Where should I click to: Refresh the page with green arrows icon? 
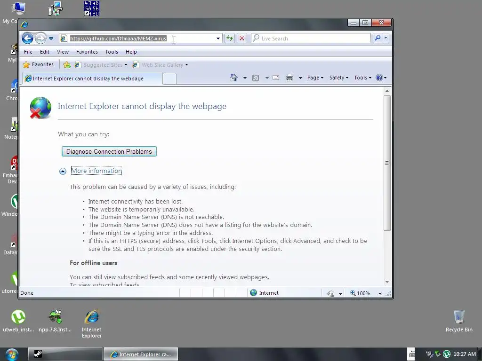229,39
